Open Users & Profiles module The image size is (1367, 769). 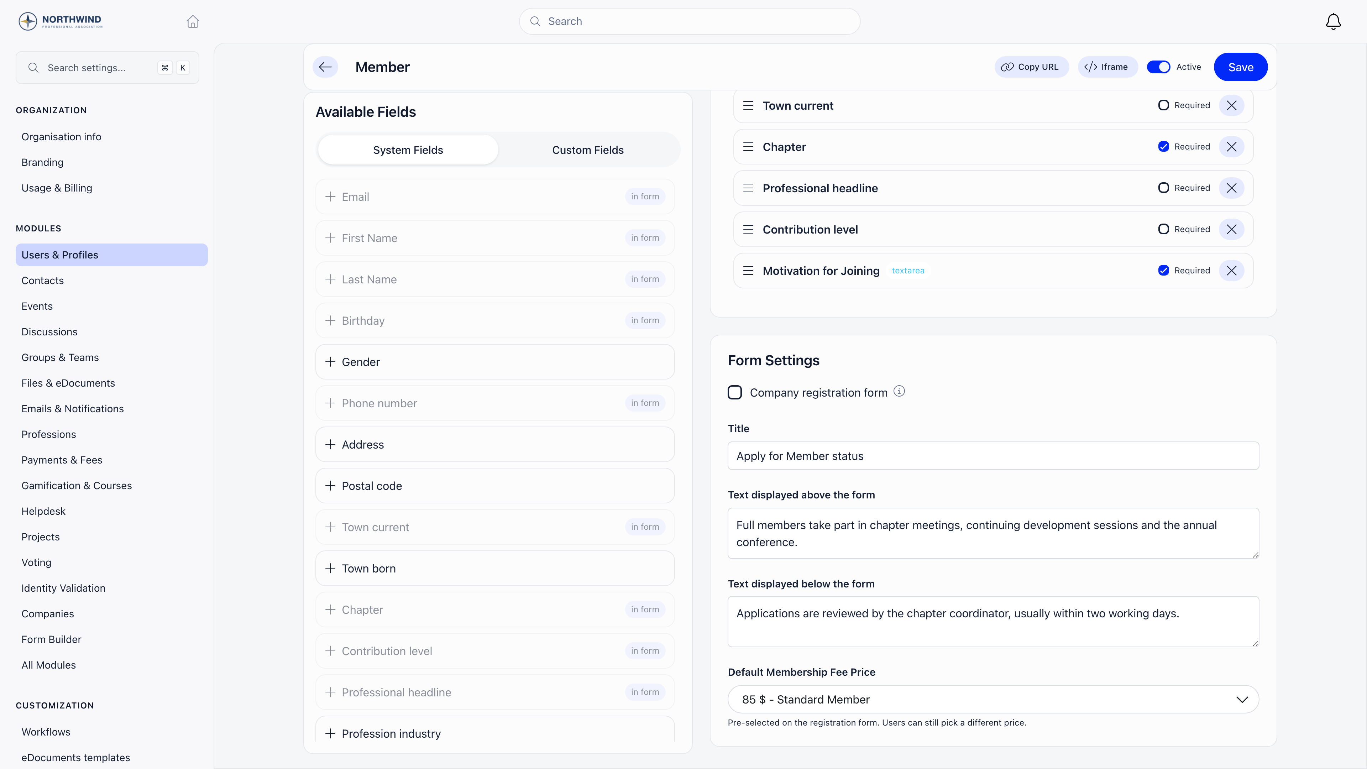(x=111, y=255)
